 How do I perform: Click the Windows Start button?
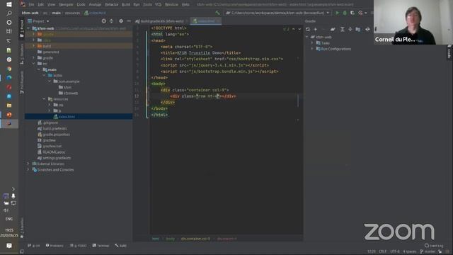(9, 4)
